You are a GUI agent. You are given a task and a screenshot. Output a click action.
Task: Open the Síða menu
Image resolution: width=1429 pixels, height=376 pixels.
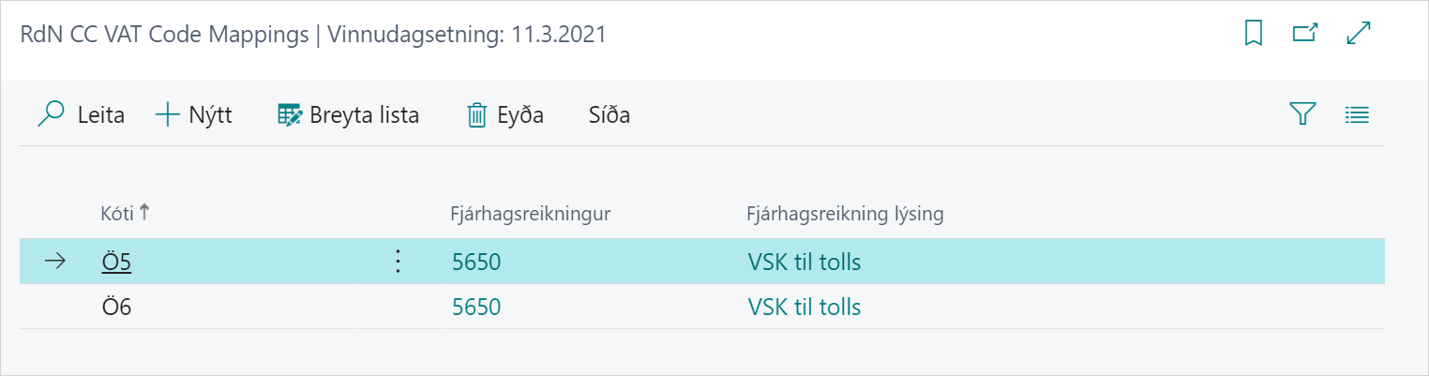(609, 115)
